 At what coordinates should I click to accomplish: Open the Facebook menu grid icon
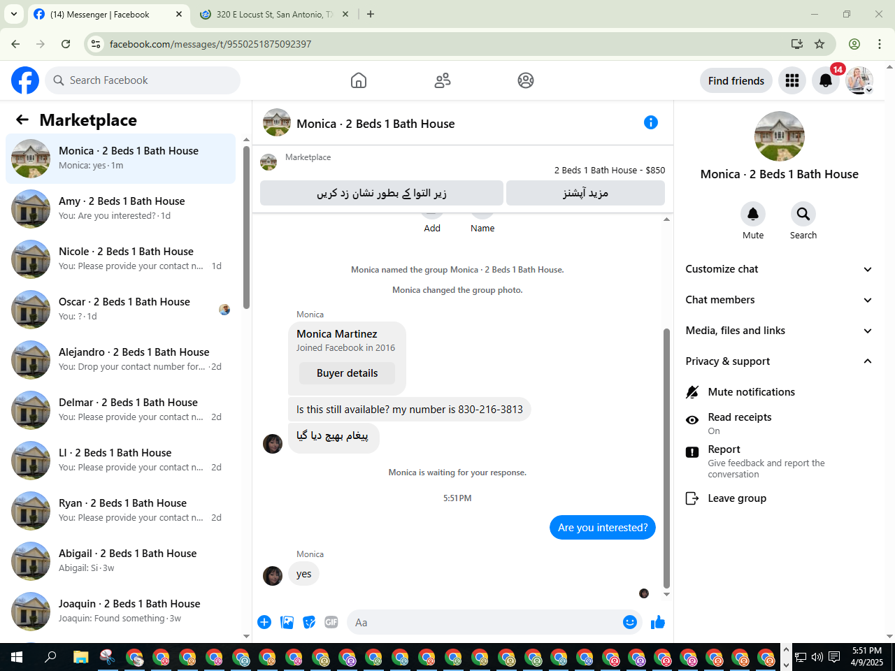792,80
